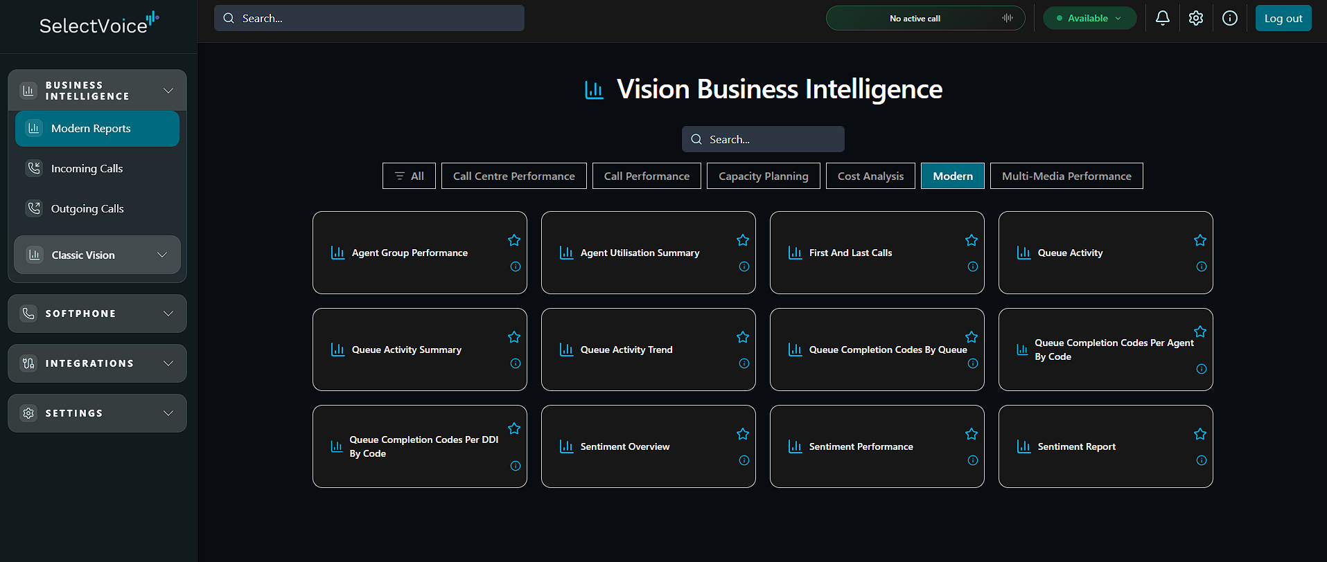Show info for Queue Activity card

1202,266
